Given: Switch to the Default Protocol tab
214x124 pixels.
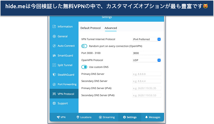Looking at the screenshot, I should pos(91,28).
